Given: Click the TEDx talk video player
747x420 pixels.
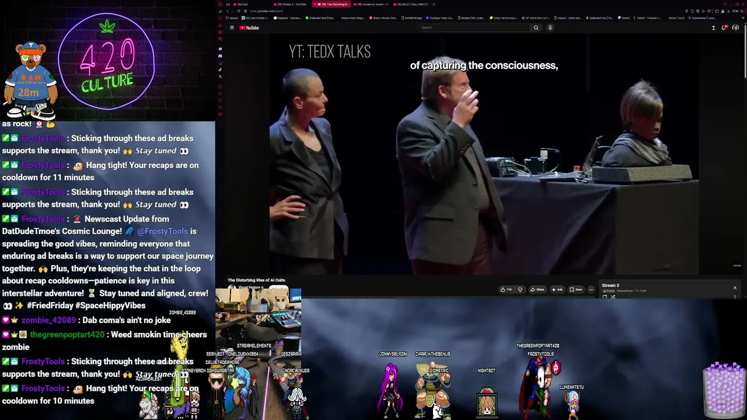Looking at the screenshot, I should pos(484,155).
